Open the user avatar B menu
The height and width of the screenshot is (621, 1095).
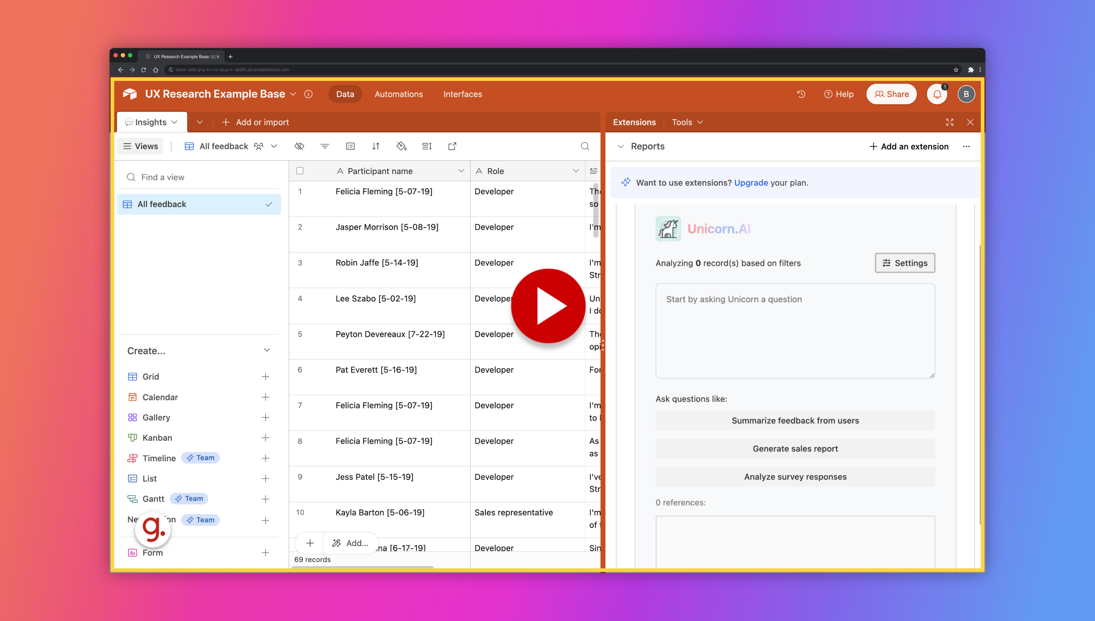(x=966, y=94)
